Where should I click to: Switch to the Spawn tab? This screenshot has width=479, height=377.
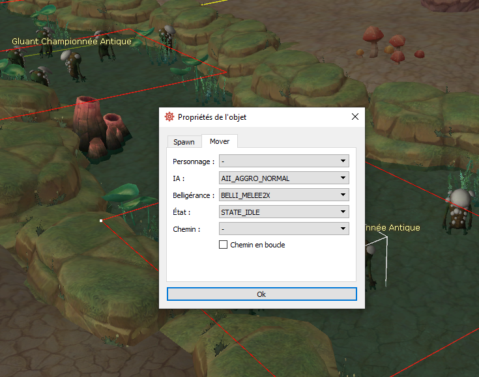184,142
